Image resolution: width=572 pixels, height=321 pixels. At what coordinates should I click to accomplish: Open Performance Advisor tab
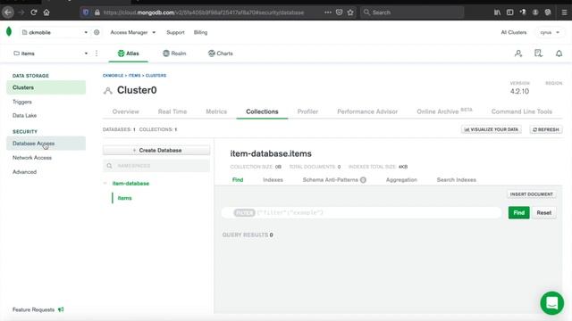point(367,111)
